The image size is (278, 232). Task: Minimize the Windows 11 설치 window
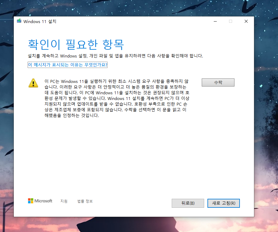click(x=215, y=21)
